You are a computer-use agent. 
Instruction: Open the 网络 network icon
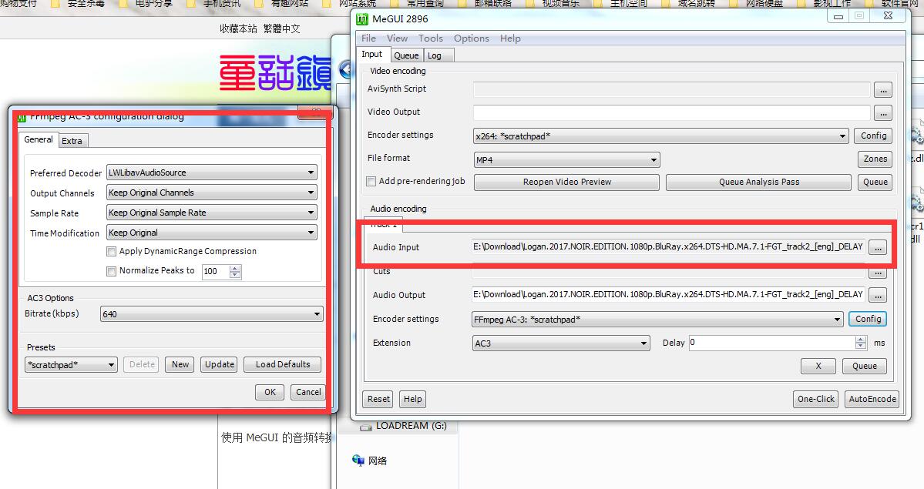(359, 461)
